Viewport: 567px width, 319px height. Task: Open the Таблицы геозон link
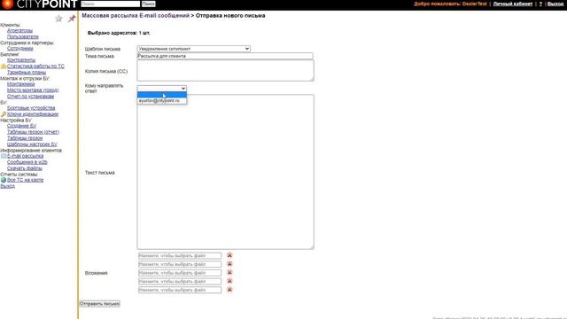coord(25,138)
